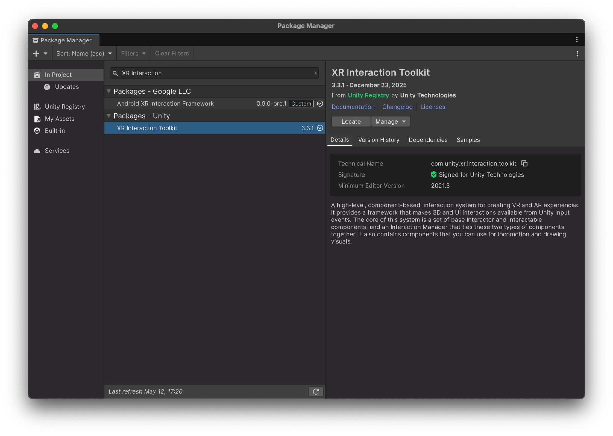Select Services in the sidebar
The width and height of the screenshot is (613, 436).
point(66,151)
